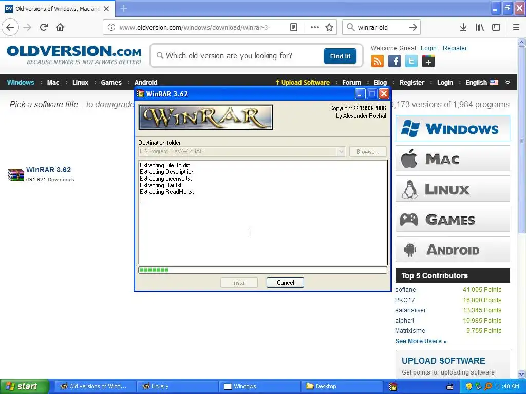Switch to Desktop taskbar item
This screenshot has width=526, height=394.
pos(342,386)
